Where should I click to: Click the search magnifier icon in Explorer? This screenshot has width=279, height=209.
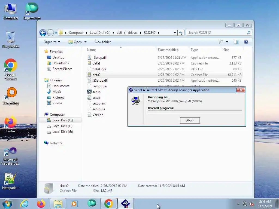point(248,33)
